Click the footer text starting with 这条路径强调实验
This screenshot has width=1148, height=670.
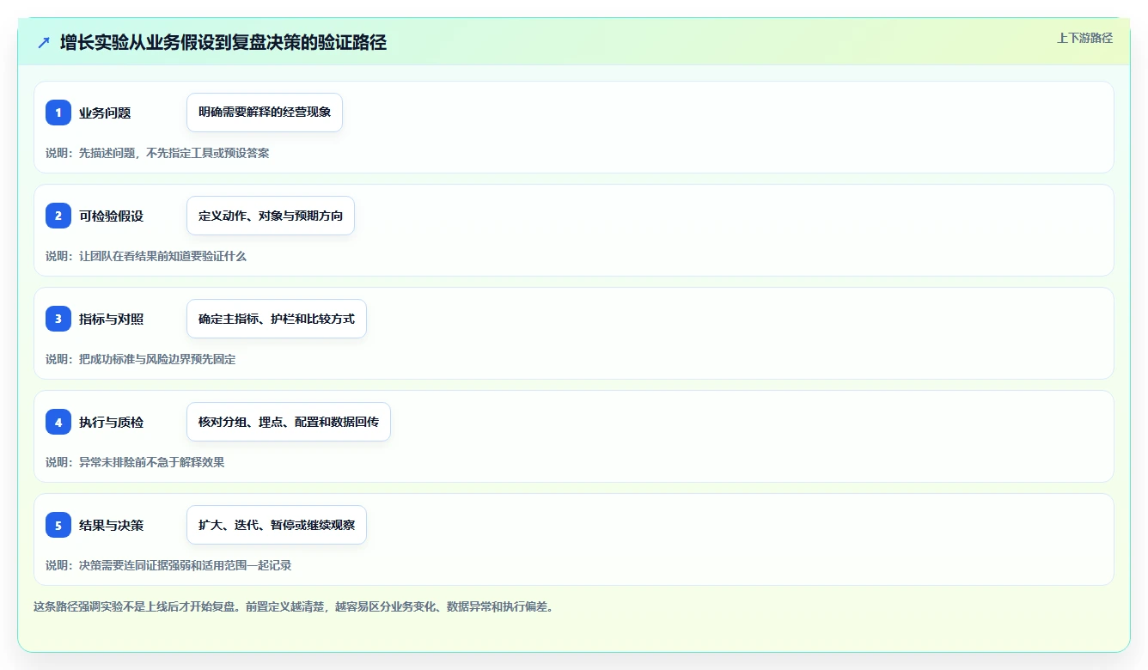coord(294,606)
